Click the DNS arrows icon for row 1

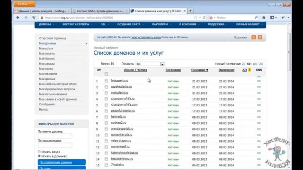[259, 81]
